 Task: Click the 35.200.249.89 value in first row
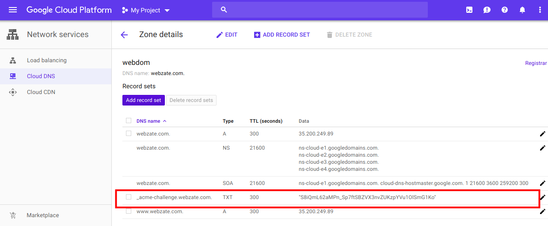[316, 134]
